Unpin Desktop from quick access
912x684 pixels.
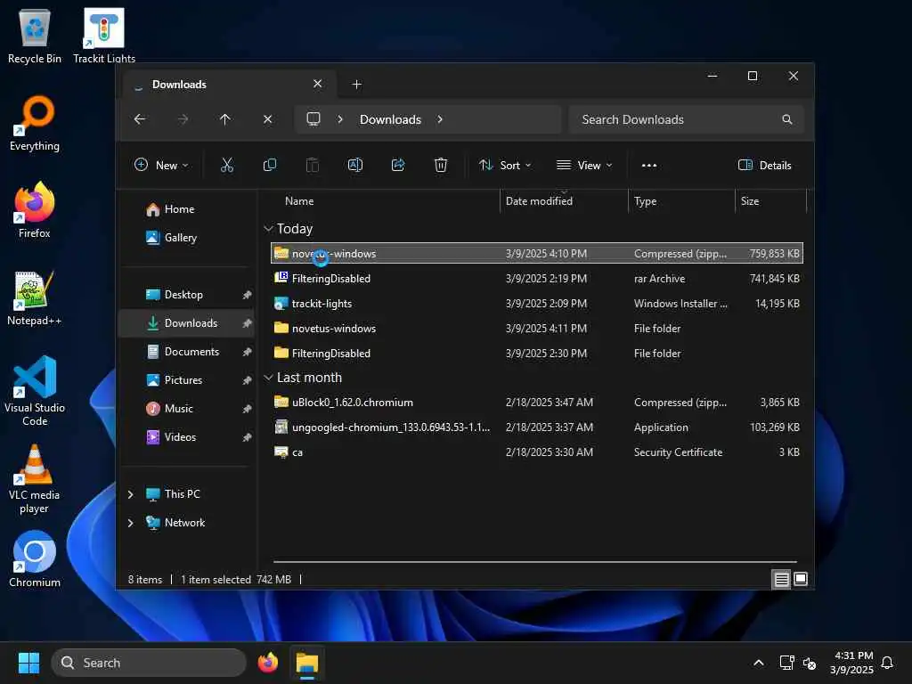(248, 295)
